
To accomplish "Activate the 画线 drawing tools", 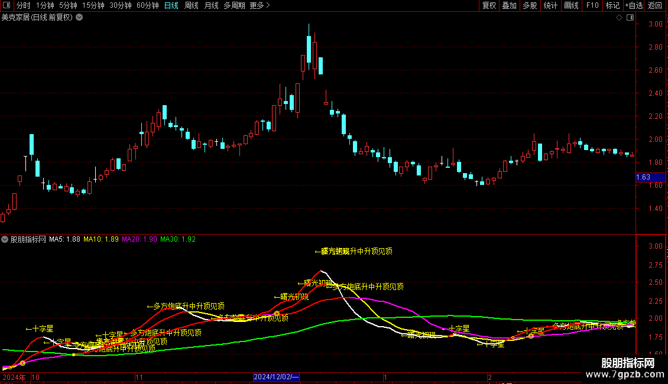I will click(x=571, y=5).
